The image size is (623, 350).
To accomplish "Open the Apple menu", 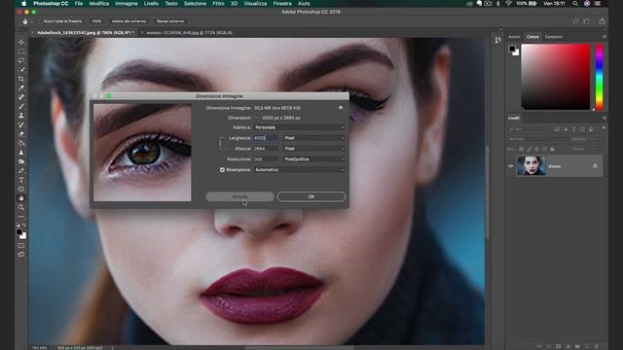I will pyautogui.click(x=23, y=4).
